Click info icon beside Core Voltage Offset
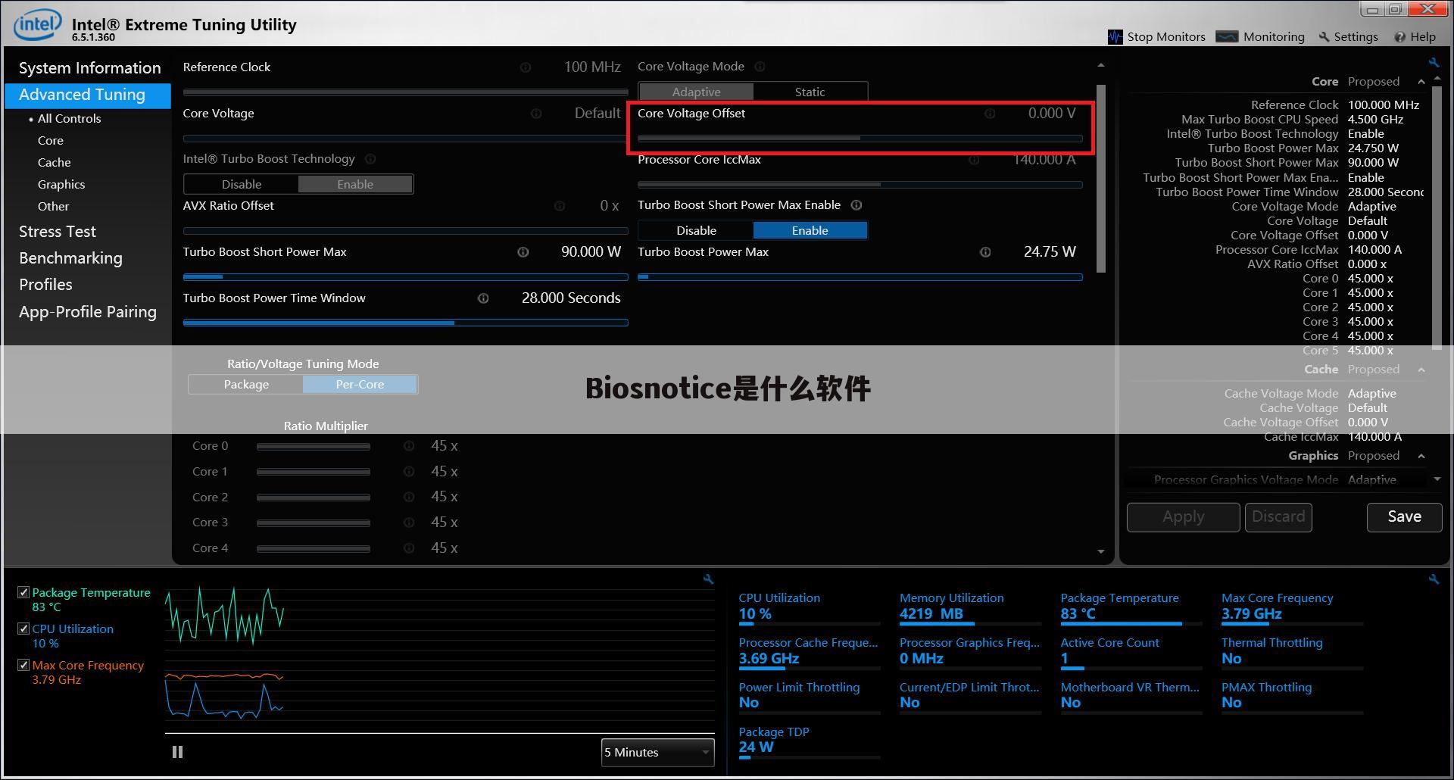 989,114
